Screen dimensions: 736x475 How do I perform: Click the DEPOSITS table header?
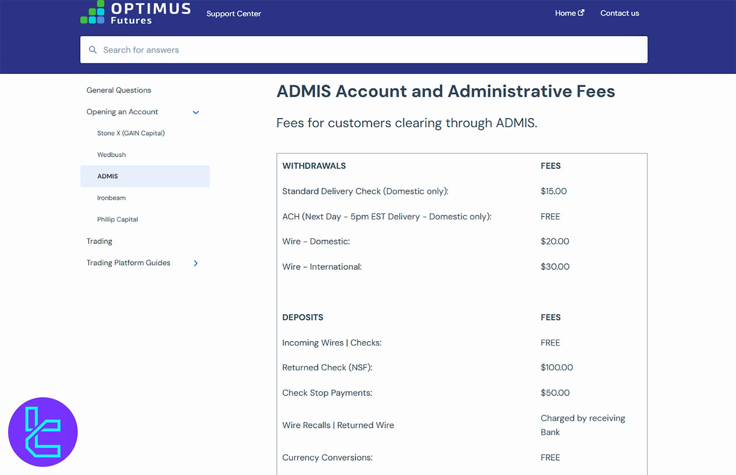point(303,317)
